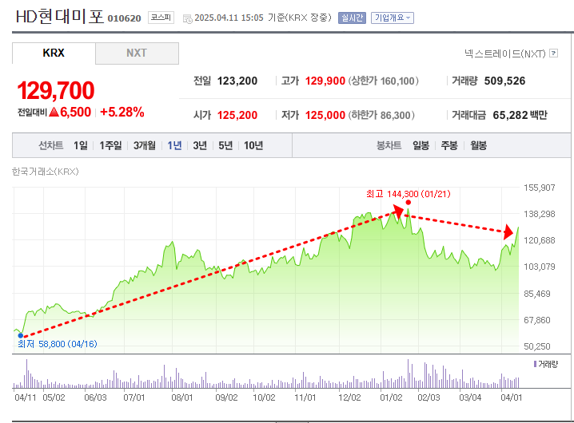Click the 거래량 legend in the volume chart
The height and width of the screenshot is (423, 574).
(x=545, y=364)
